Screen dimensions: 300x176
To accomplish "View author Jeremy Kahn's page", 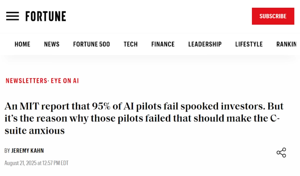I will (x=27, y=151).
